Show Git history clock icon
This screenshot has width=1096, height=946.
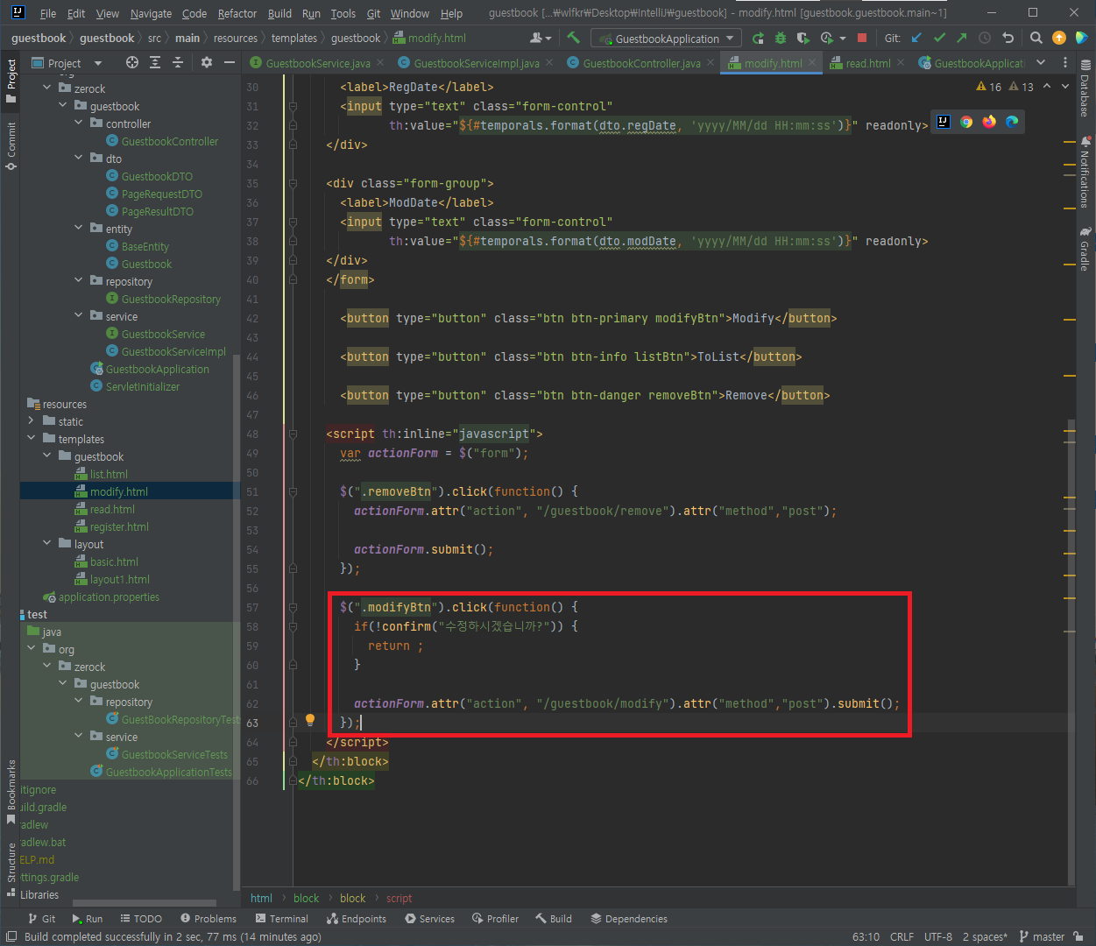point(985,39)
